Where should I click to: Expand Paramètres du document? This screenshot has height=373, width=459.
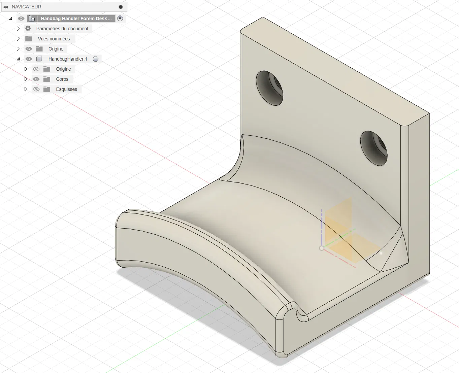(x=18, y=29)
